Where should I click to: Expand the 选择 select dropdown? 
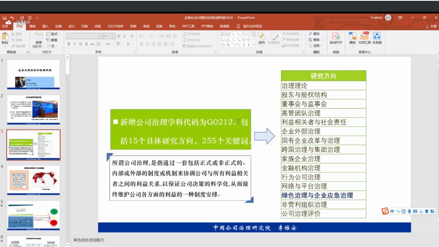(x=315, y=45)
